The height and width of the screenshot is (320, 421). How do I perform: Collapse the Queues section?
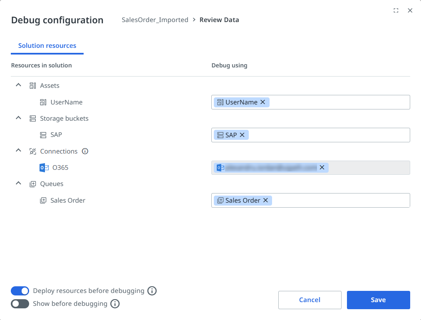pos(18,183)
